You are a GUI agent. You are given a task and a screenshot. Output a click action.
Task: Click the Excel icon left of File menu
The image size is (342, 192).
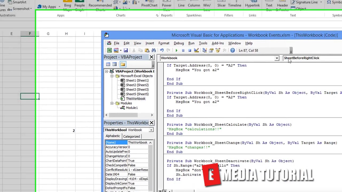click(109, 43)
